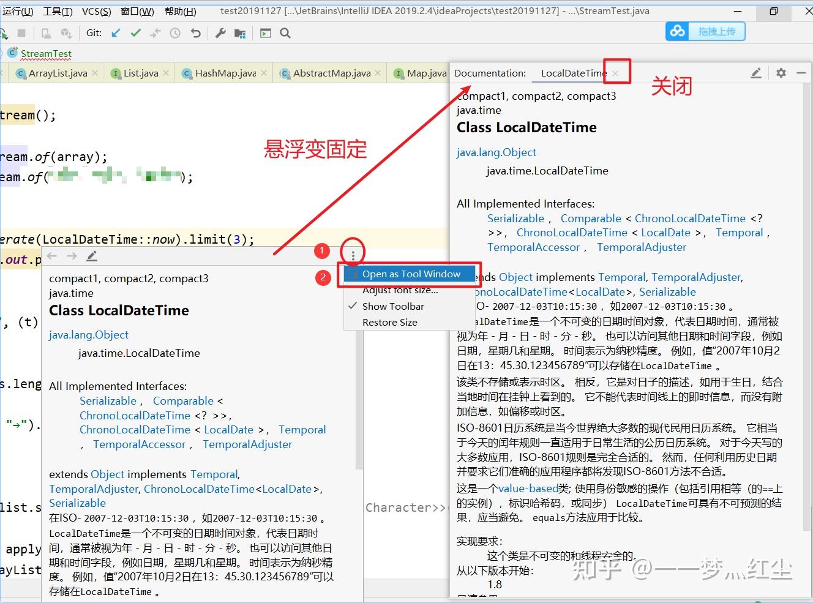813x603 pixels.
Task: Switch to ArrayList.java tab
Action: [58, 73]
